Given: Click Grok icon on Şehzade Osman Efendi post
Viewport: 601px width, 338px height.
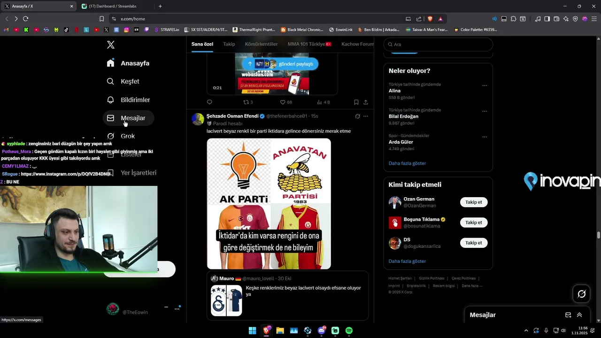Looking at the screenshot, I should tap(357, 116).
